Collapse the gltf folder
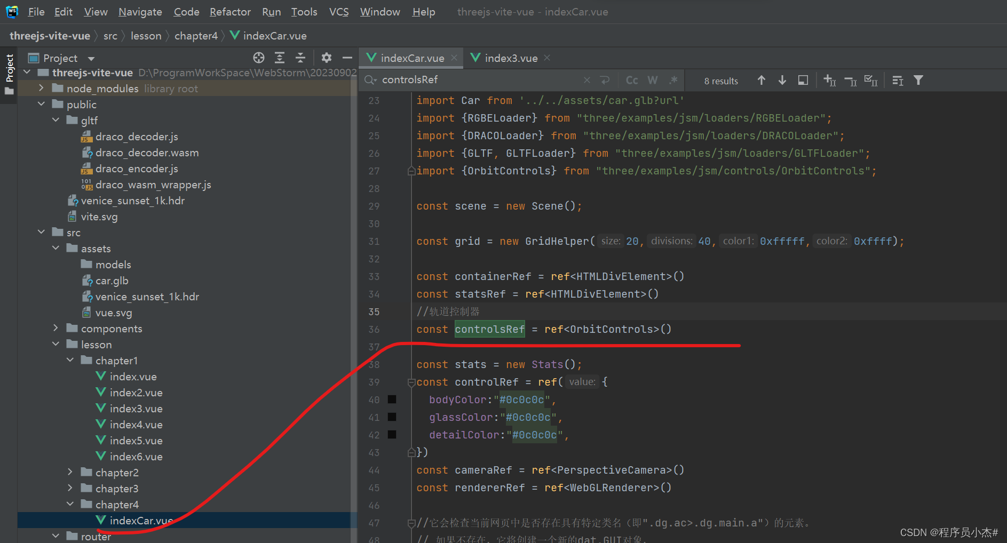 pyautogui.click(x=55, y=120)
